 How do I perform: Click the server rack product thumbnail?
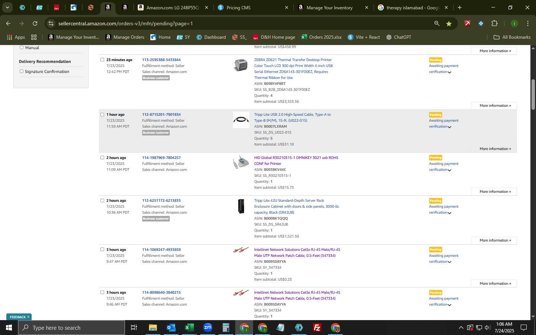tap(241, 206)
